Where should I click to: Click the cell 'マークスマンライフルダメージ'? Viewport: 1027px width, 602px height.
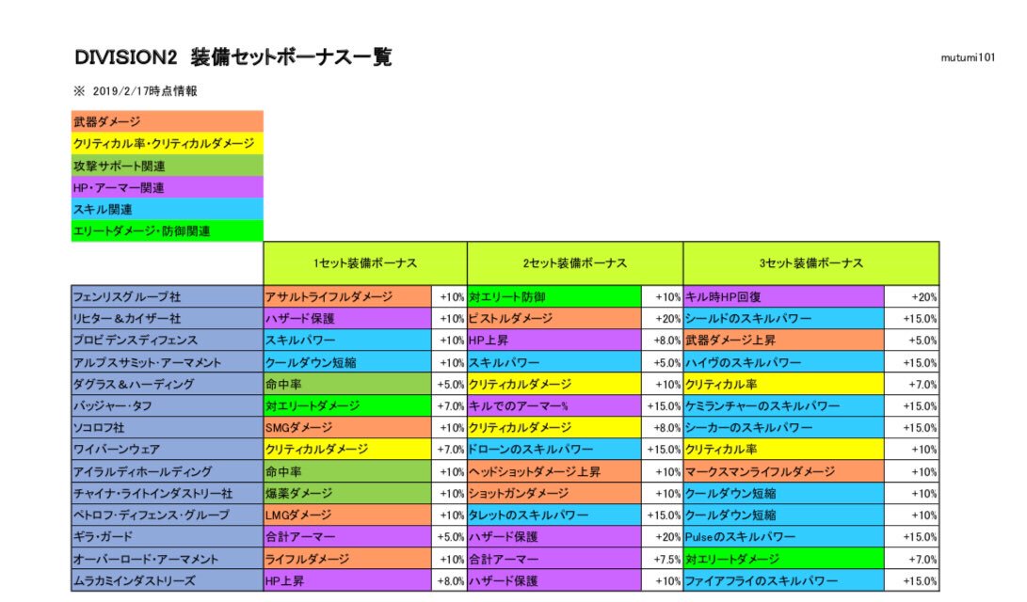click(x=784, y=471)
